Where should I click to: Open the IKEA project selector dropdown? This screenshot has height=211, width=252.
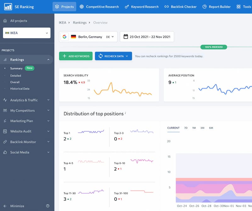click(27, 33)
